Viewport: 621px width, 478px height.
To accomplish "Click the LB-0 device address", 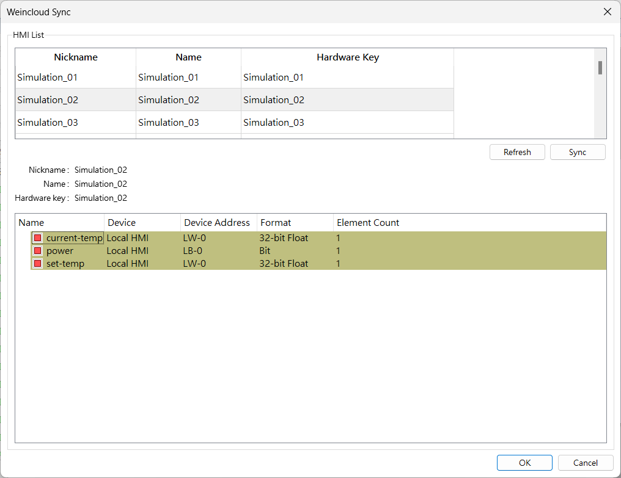I will coord(193,250).
